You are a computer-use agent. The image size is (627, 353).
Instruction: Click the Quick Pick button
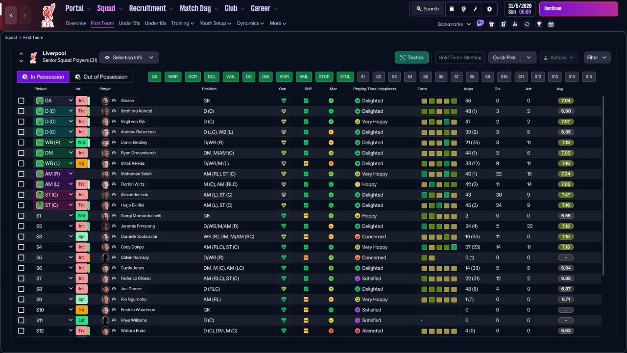click(505, 58)
